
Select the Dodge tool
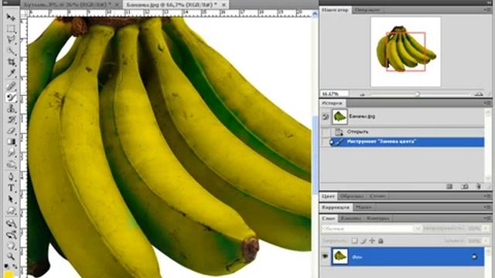point(12,164)
